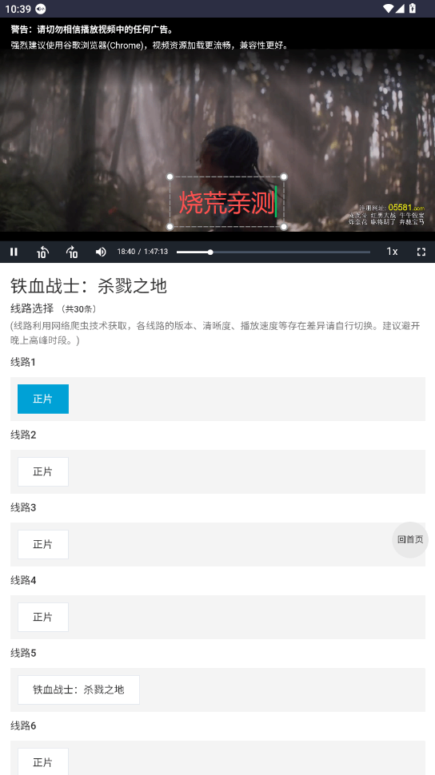Mute the video volume

[x=101, y=252]
